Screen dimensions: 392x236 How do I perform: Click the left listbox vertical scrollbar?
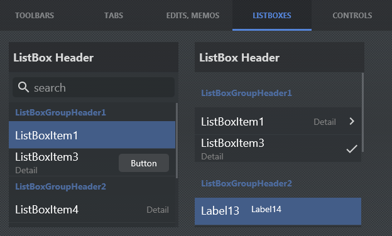tap(177, 141)
